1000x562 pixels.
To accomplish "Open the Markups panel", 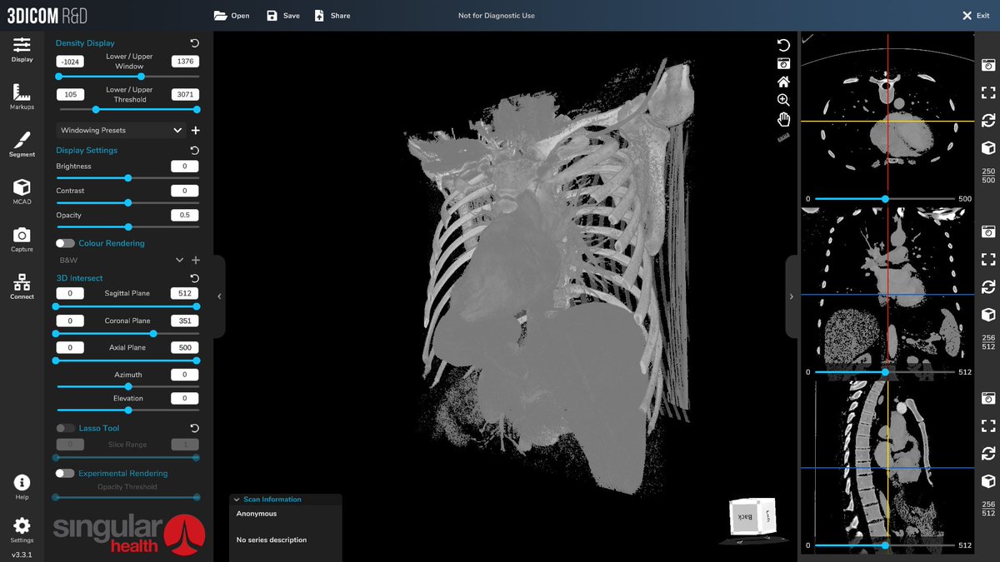I will click(x=22, y=96).
